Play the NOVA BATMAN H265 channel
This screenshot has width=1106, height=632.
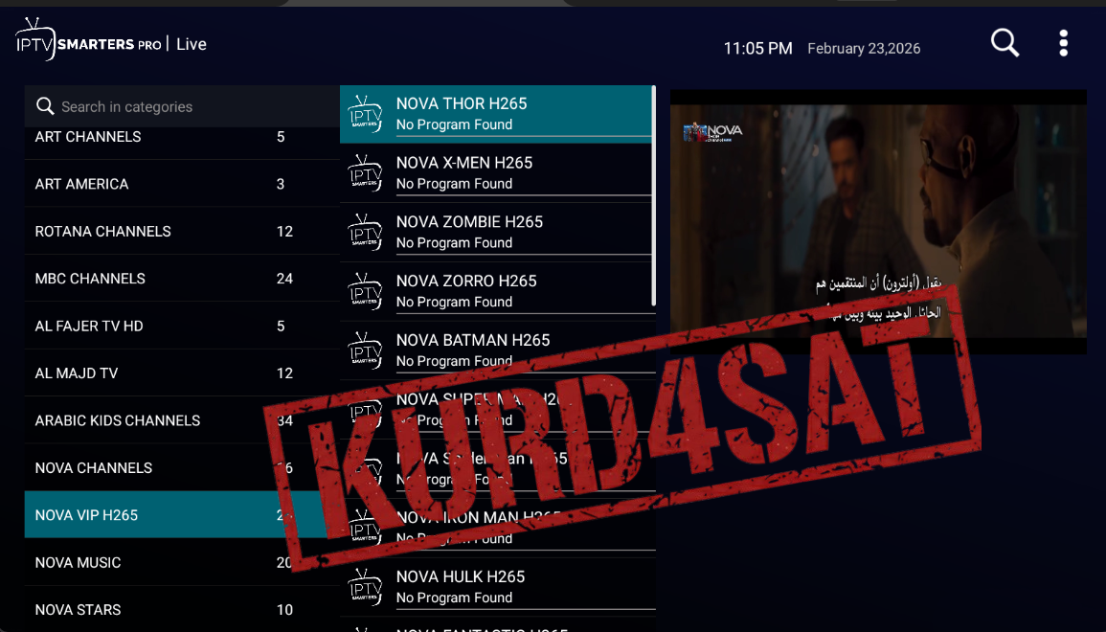497,350
